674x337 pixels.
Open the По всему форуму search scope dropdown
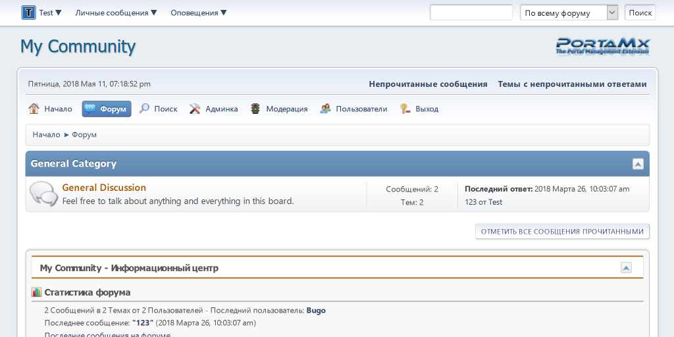pyautogui.click(x=611, y=13)
